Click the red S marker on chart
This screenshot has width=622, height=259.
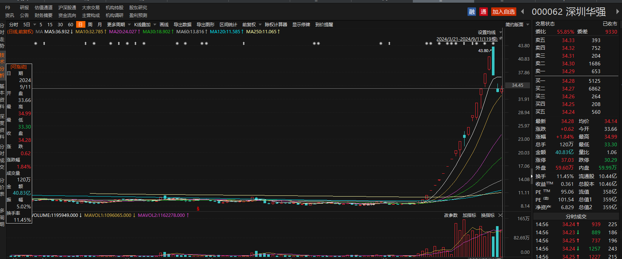tap(198, 209)
